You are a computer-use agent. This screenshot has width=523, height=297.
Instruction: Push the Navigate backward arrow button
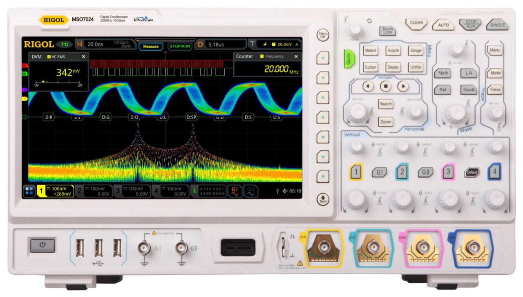[368, 86]
